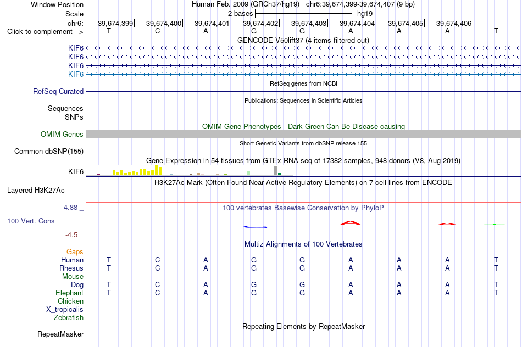Viewport: 522px width, 347px height.
Task: Open 'Repeating Elements by RepeatMasker' title
Action: click(x=304, y=326)
